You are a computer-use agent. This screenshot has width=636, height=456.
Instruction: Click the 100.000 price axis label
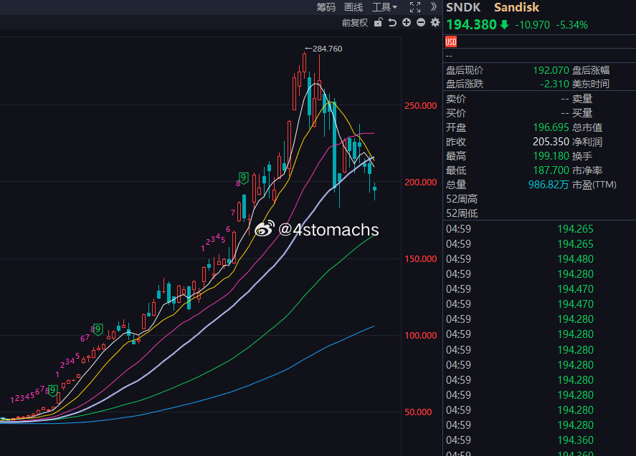tap(421, 335)
